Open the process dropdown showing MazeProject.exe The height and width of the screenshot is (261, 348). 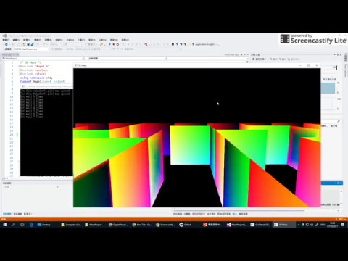(30, 49)
